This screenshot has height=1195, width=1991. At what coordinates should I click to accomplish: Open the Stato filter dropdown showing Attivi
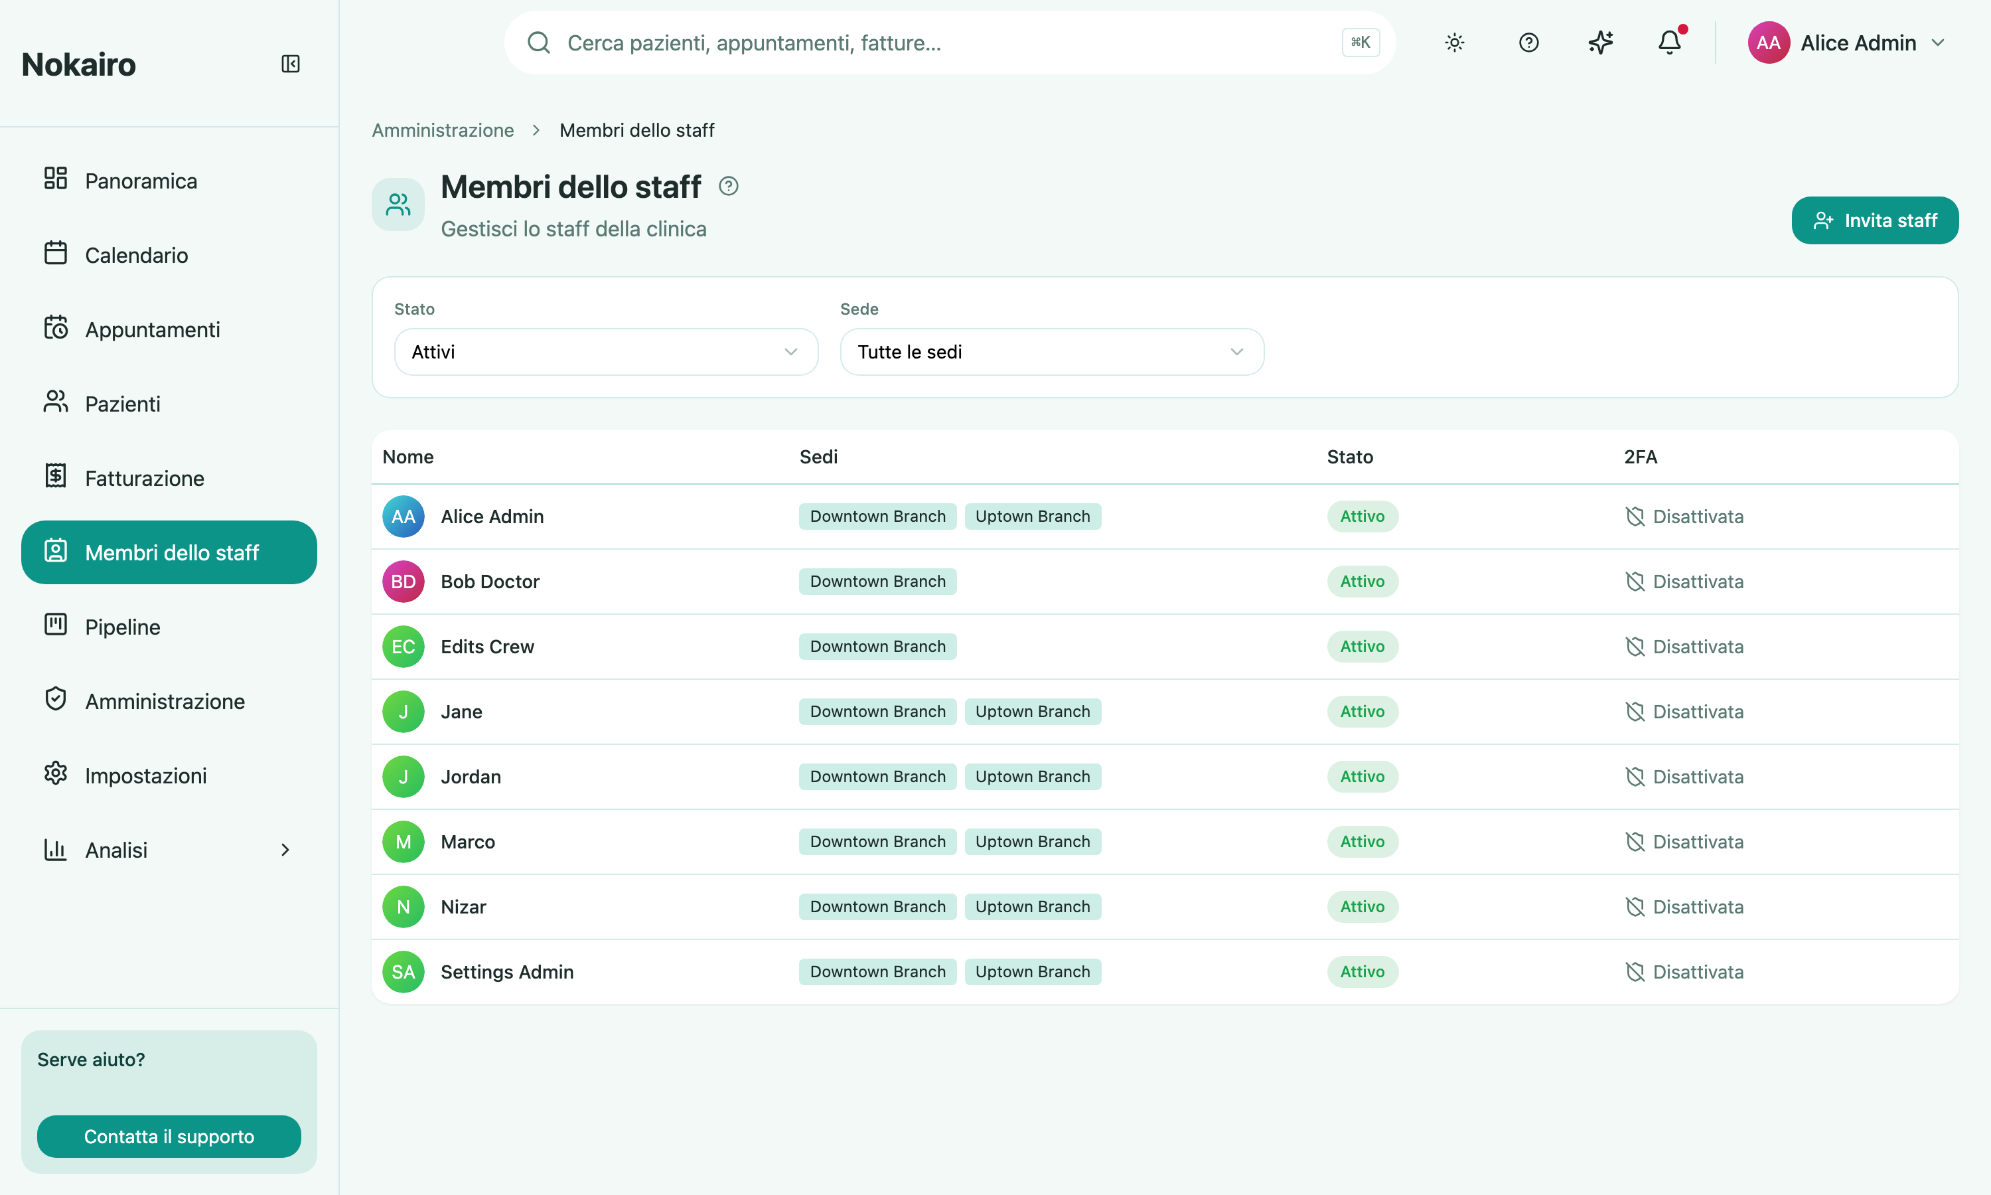point(606,352)
